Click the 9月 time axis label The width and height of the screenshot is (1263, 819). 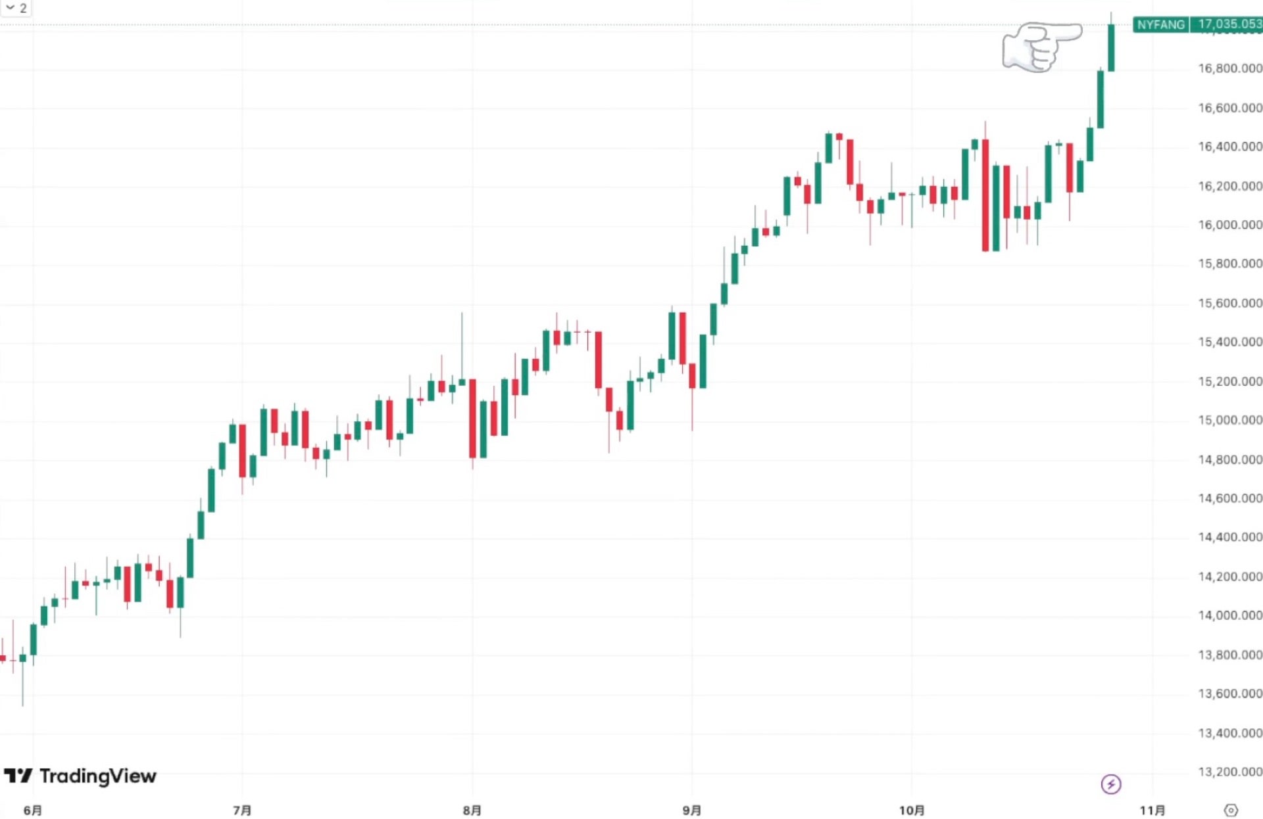pos(692,810)
